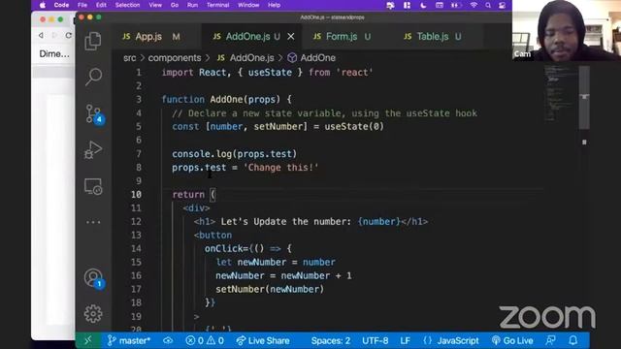Image resolution: width=621 pixels, height=349 pixels.
Task: Click useState(0) on line 5
Action: point(354,127)
